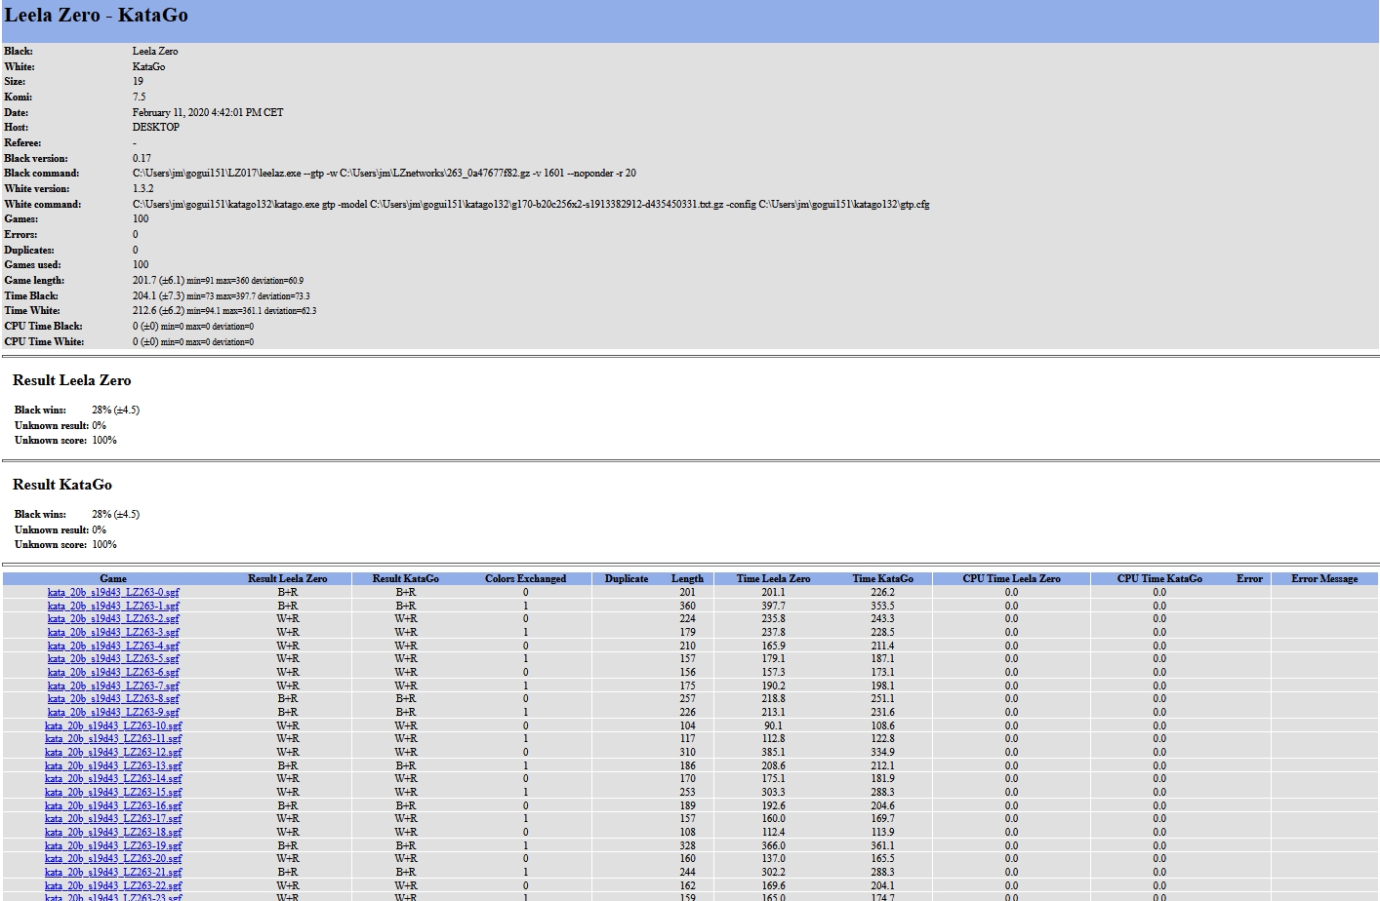Image resolution: width=1380 pixels, height=901 pixels.
Task: Click the 'Length' column header
Action: [x=687, y=578]
